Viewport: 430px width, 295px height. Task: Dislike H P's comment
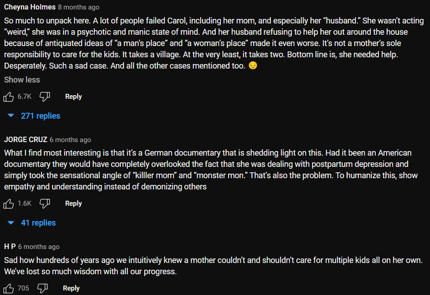[42, 288]
